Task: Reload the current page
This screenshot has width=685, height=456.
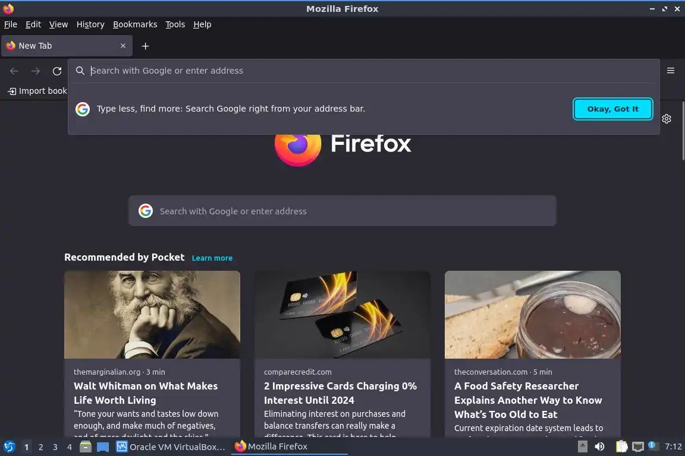Action: pos(57,71)
